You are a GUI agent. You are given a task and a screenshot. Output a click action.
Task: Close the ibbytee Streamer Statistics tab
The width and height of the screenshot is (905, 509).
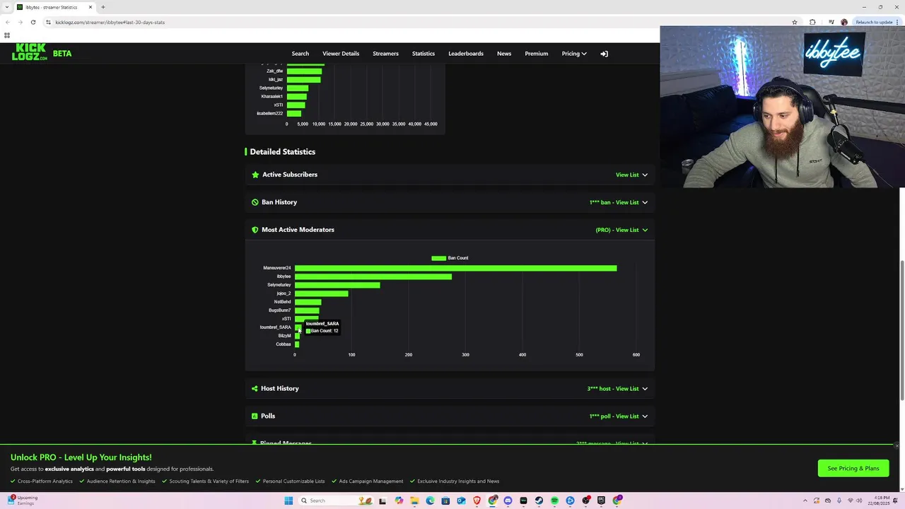click(90, 7)
